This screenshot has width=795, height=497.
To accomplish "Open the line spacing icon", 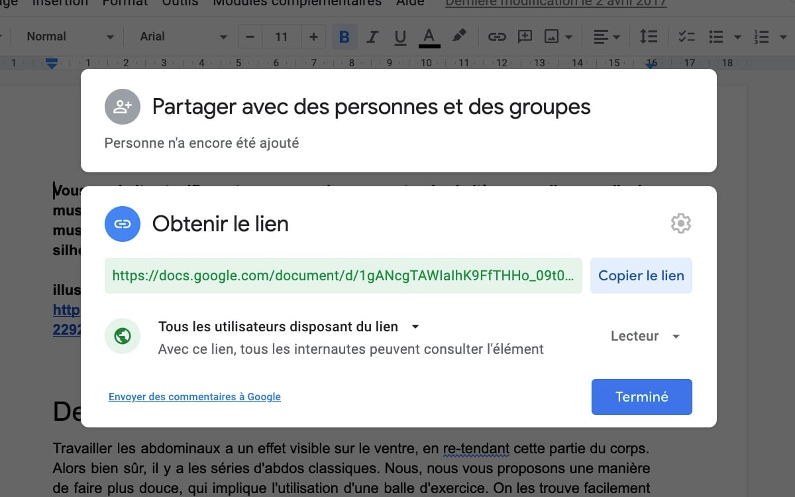I will pos(649,37).
